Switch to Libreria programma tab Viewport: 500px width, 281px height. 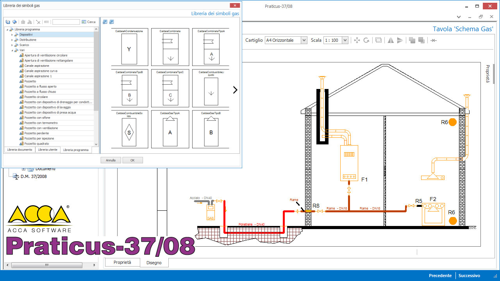click(76, 150)
